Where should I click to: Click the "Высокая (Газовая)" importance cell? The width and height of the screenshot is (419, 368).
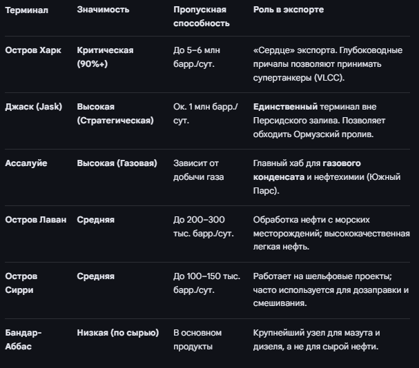117,163
